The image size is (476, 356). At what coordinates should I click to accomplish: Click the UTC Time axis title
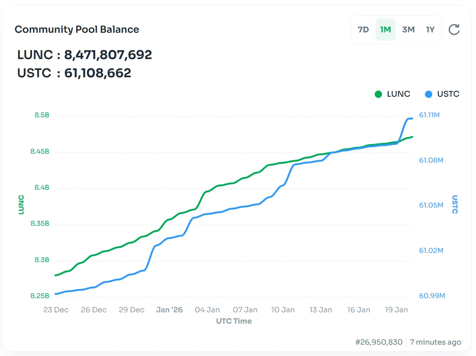[x=234, y=321]
